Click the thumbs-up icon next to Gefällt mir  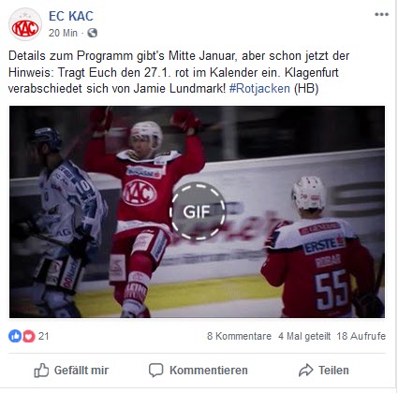point(41,371)
